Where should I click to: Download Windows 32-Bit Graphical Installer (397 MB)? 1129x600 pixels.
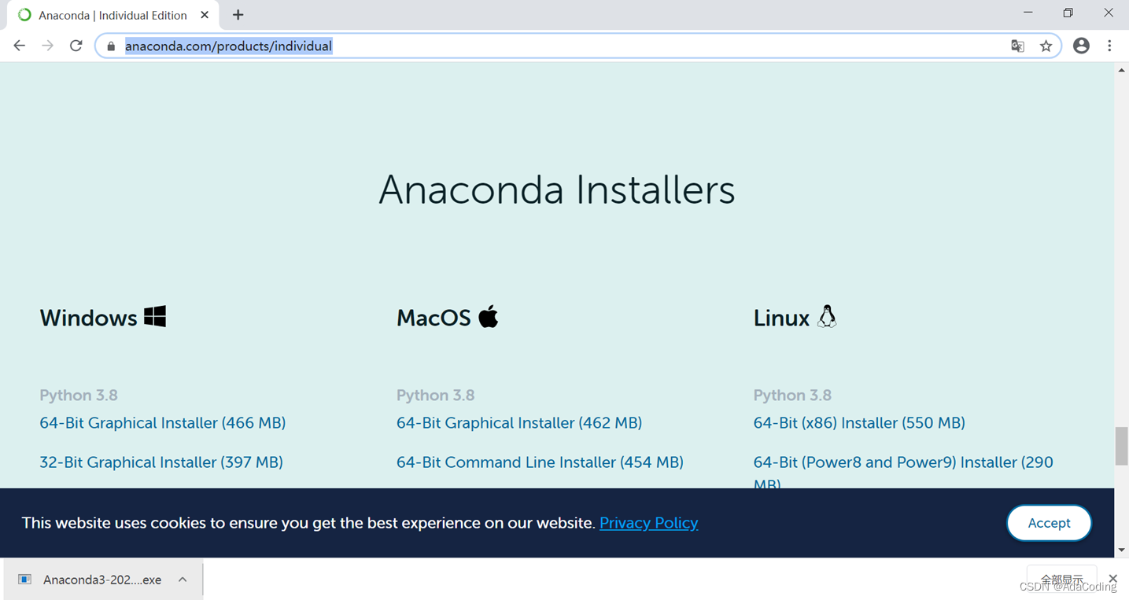coord(161,462)
